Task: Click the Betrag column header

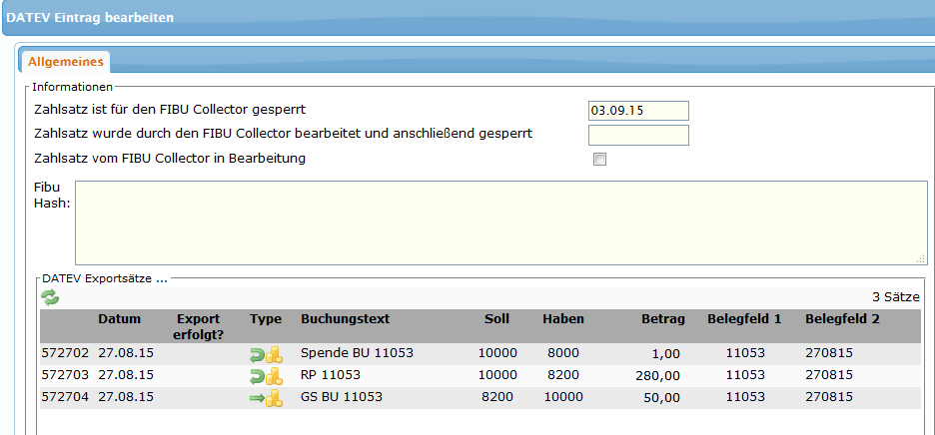Action: tap(663, 319)
